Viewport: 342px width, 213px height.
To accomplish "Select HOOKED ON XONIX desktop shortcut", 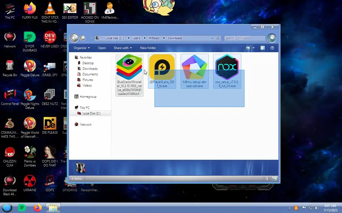I will 90,13.
